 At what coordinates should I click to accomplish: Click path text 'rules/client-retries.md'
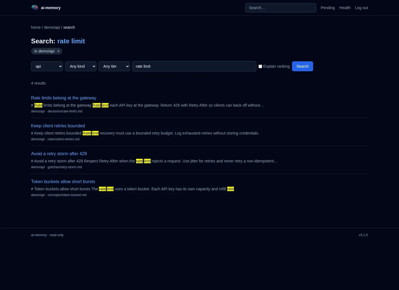point(63,139)
